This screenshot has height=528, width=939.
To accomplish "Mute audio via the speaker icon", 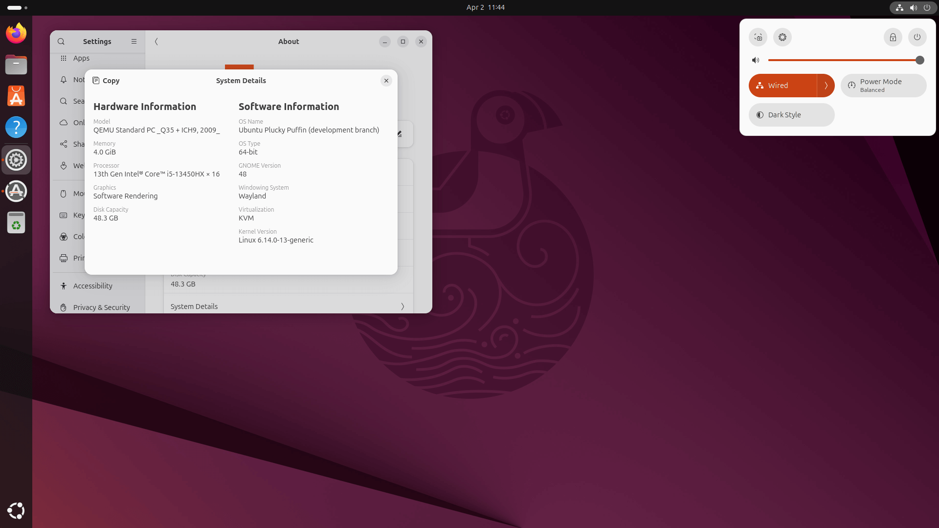I will coord(755,60).
